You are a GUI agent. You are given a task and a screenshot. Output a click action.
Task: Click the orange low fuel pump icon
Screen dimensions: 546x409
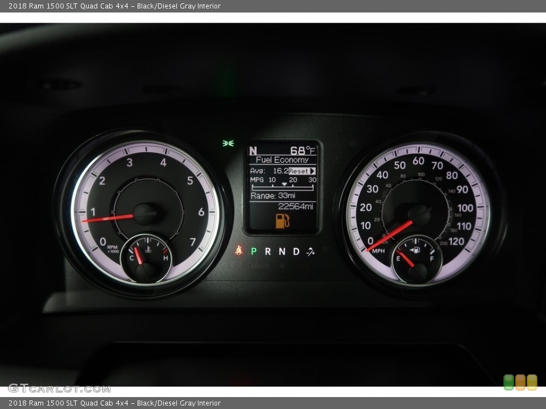coord(282,221)
